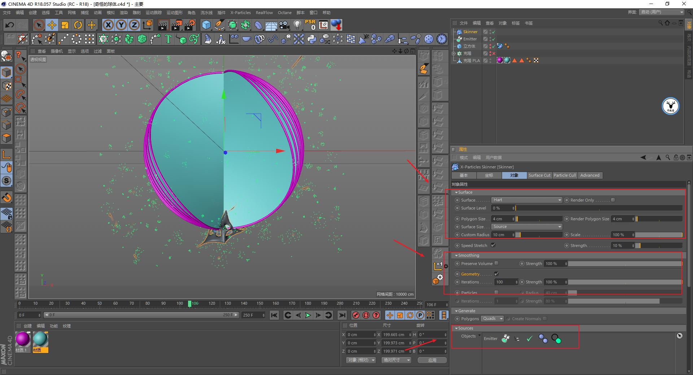The height and width of the screenshot is (375, 693).
Task: Switch to the Particle Cull tab
Action: (x=565, y=175)
